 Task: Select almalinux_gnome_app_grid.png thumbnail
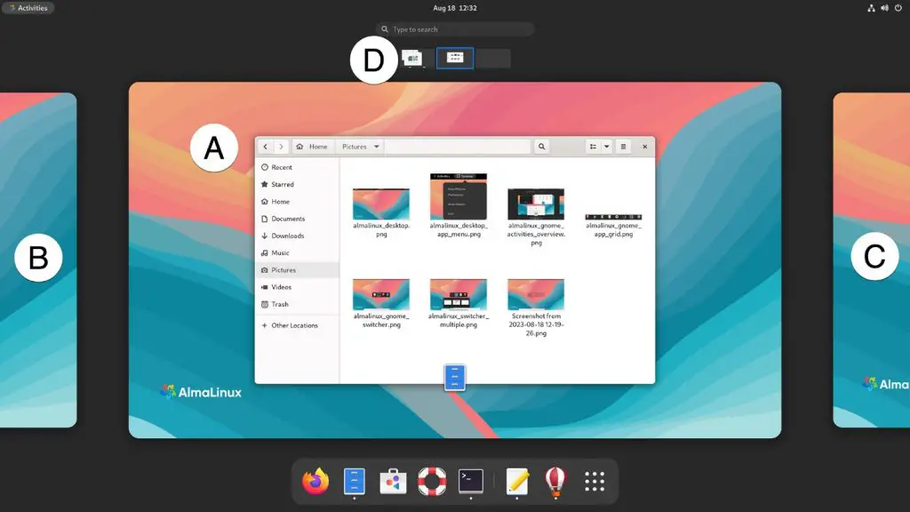[x=613, y=217]
